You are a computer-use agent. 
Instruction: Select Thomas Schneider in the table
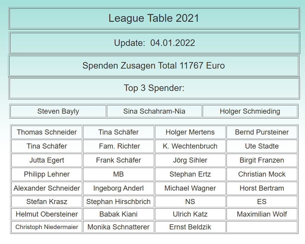(x=47, y=132)
